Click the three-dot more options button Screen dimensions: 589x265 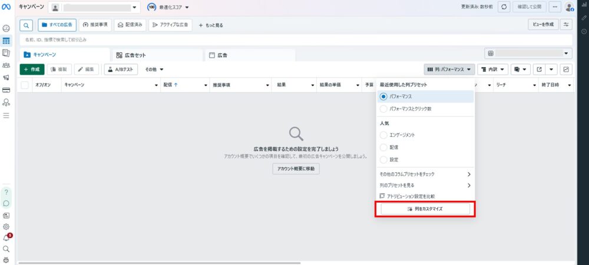[x=554, y=7]
